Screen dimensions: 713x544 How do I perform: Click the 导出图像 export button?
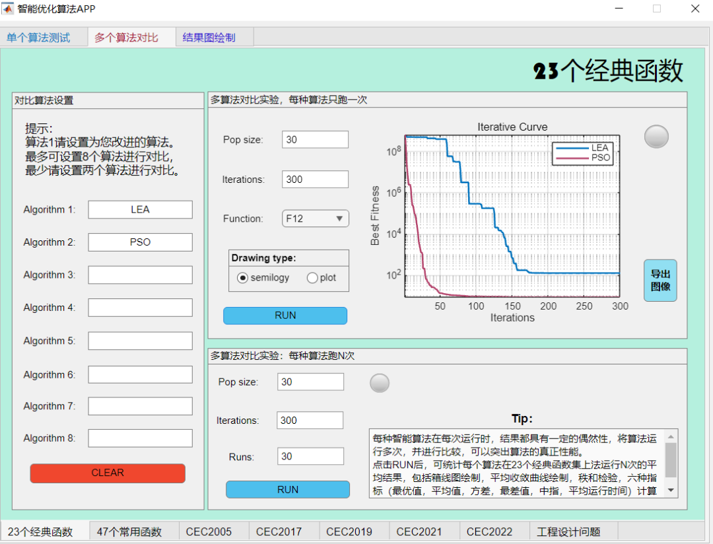[660, 281]
